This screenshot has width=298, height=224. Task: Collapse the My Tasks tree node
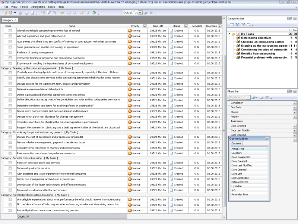point(229,34)
